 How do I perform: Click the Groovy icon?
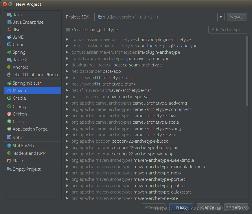[x=9, y=106]
